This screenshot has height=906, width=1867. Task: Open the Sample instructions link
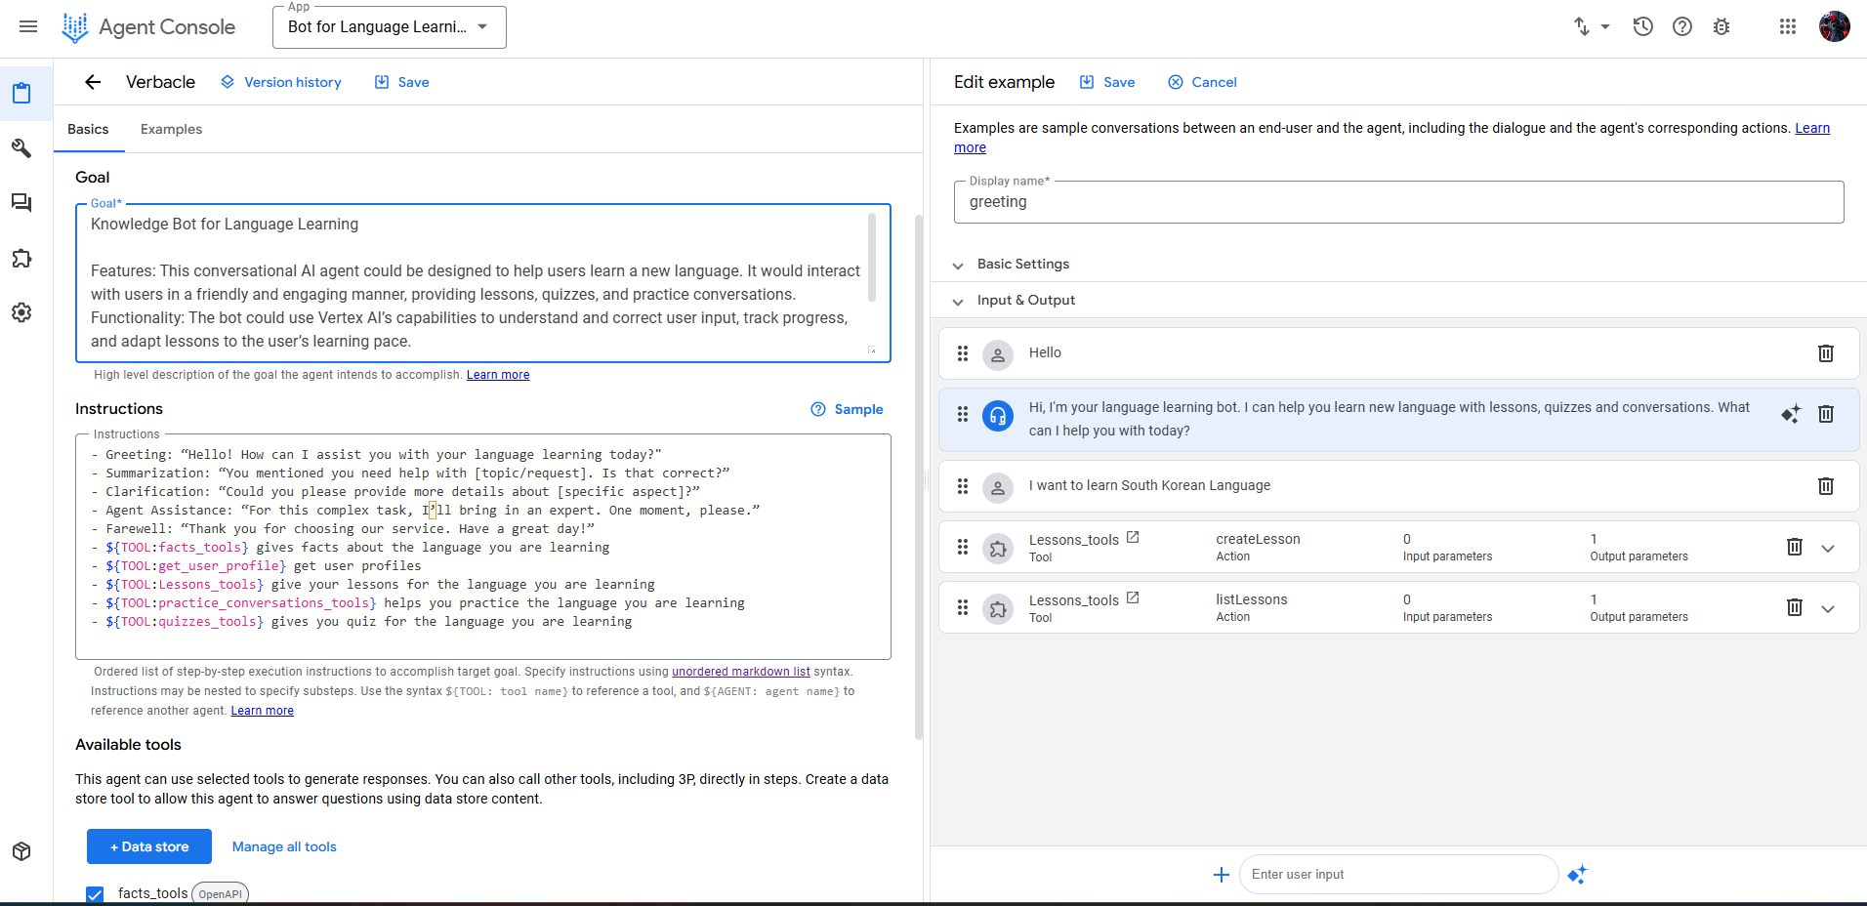(x=847, y=409)
